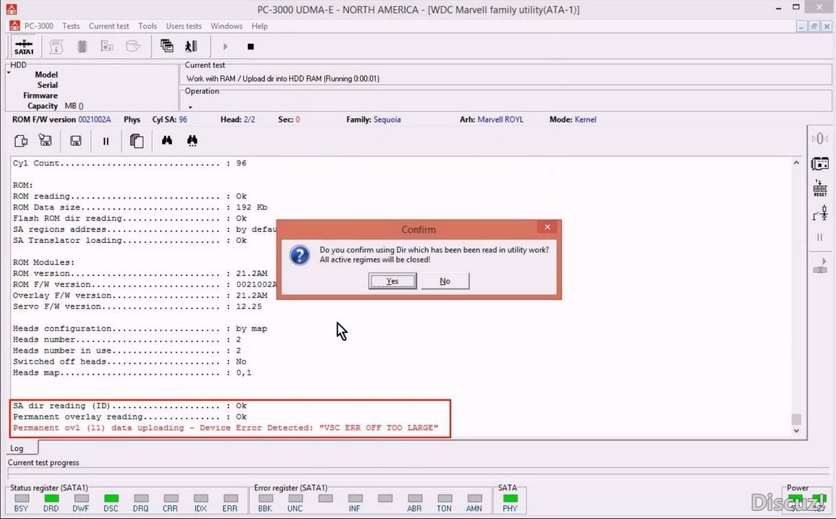
Task: Click the log scrollbar down arrow
Action: (796, 430)
